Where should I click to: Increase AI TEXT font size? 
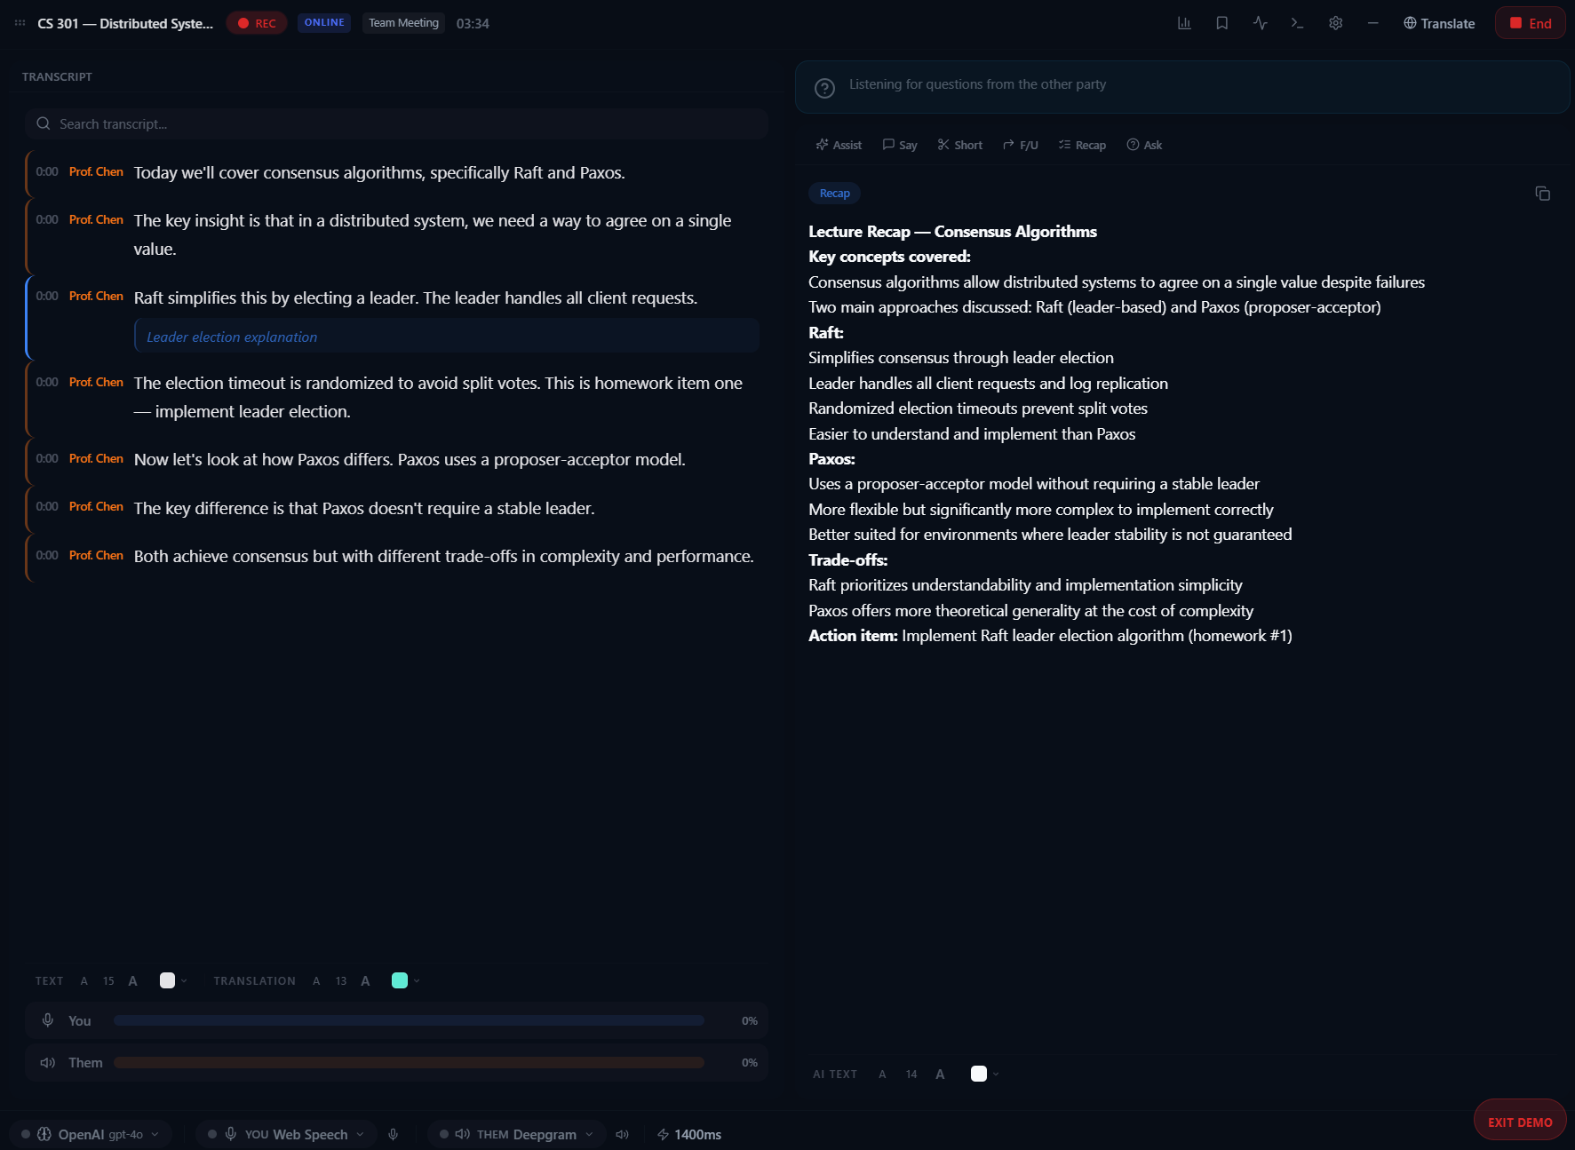(940, 1075)
